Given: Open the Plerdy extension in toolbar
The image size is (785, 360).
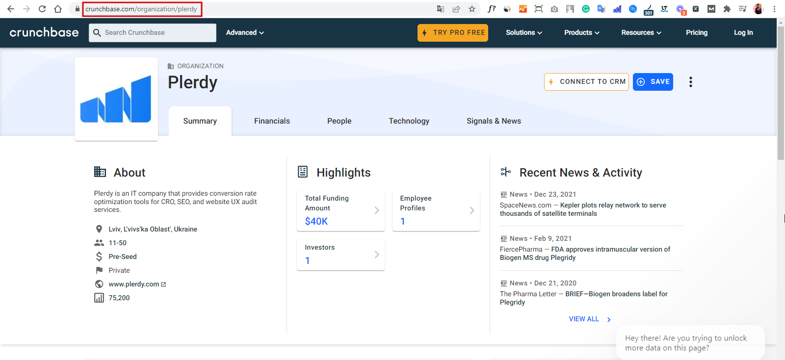Looking at the screenshot, I should point(617,9).
